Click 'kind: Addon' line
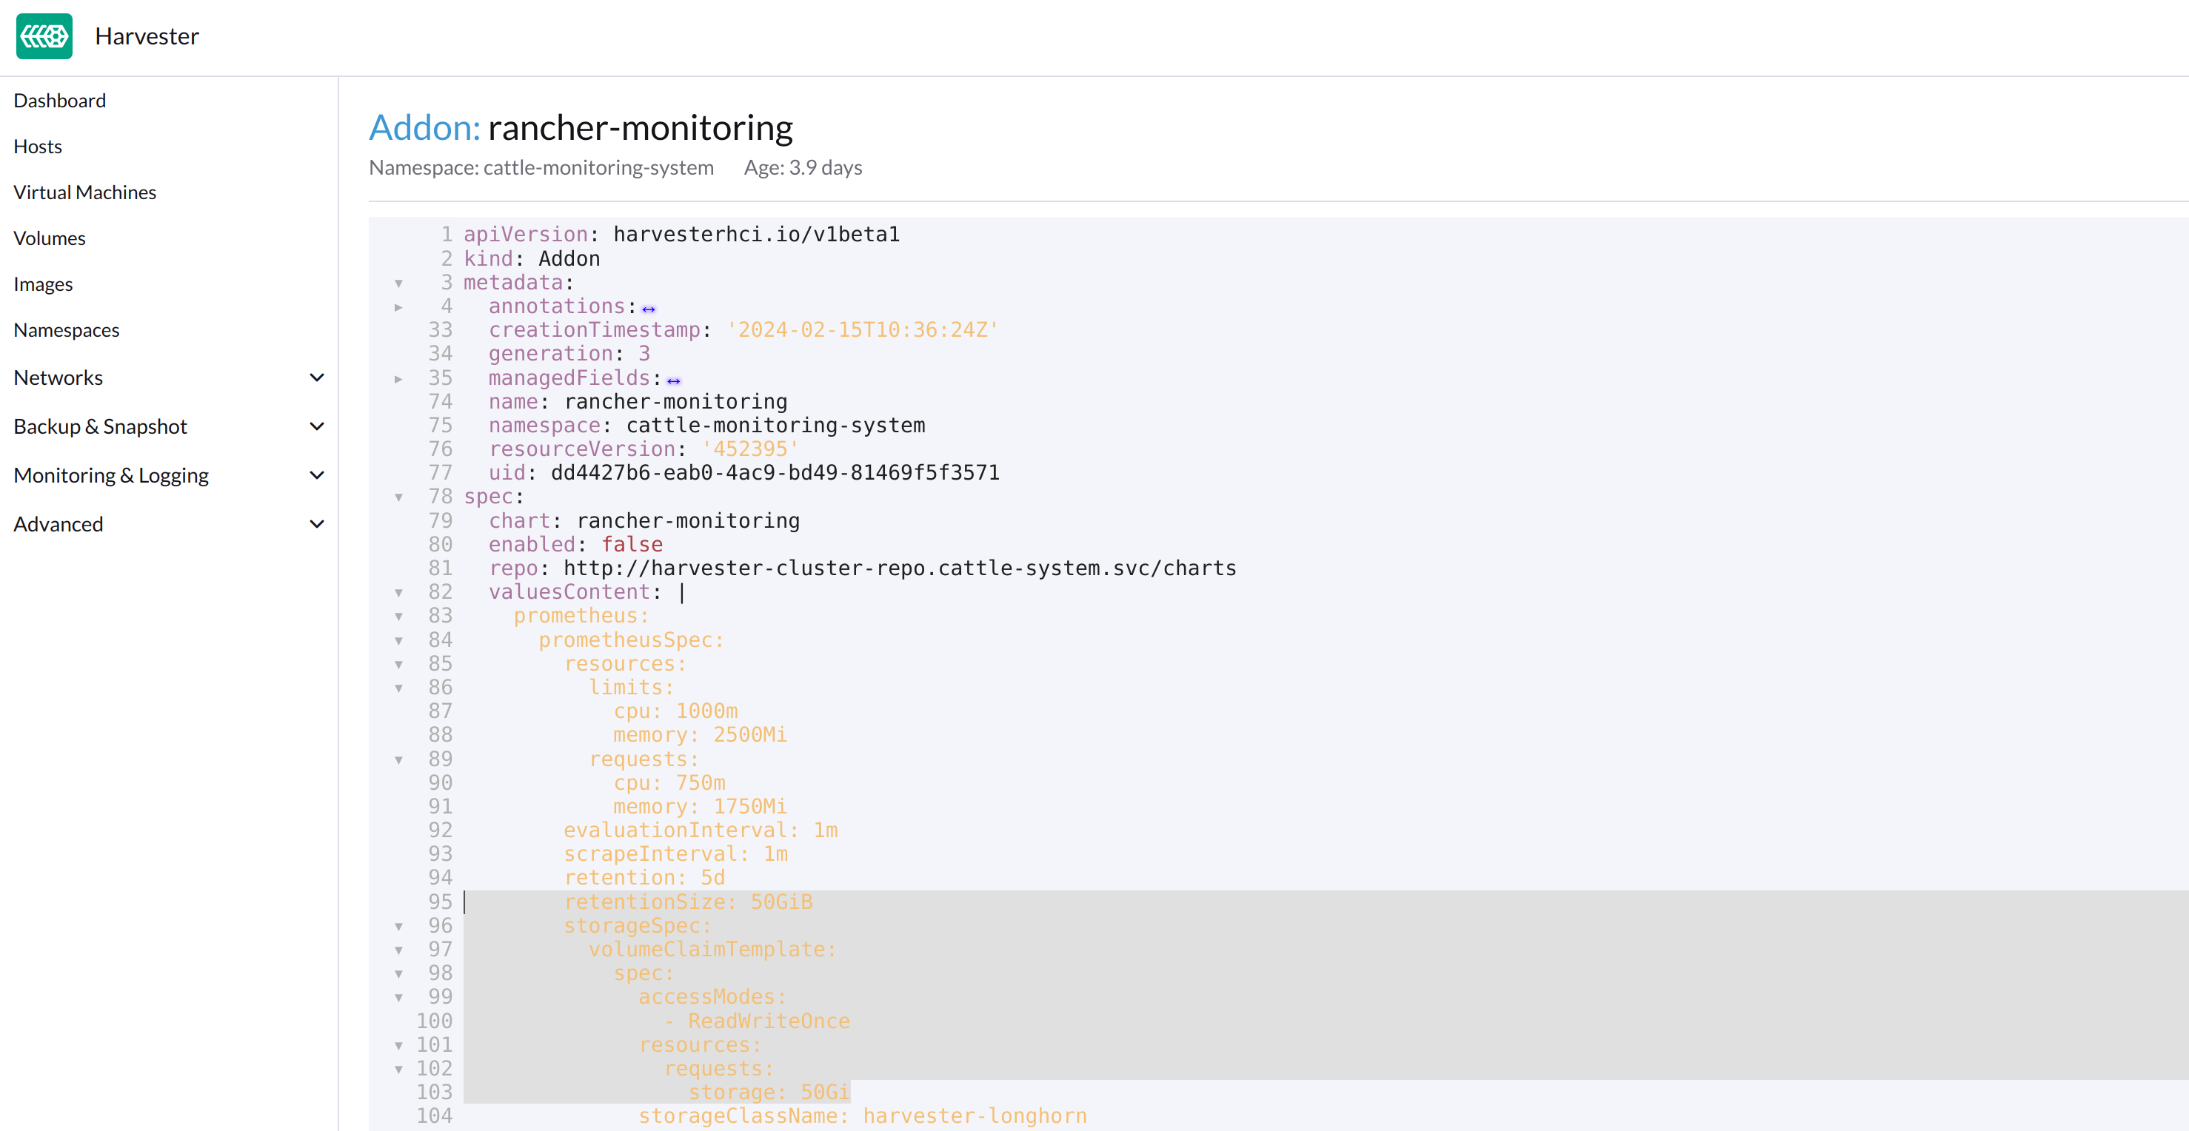The width and height of the screenshot is (2189, 1131). [x=532, y=259]
